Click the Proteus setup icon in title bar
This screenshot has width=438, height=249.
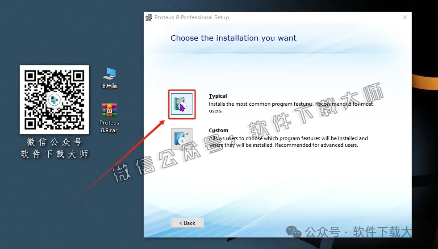(x=149, y=17)
